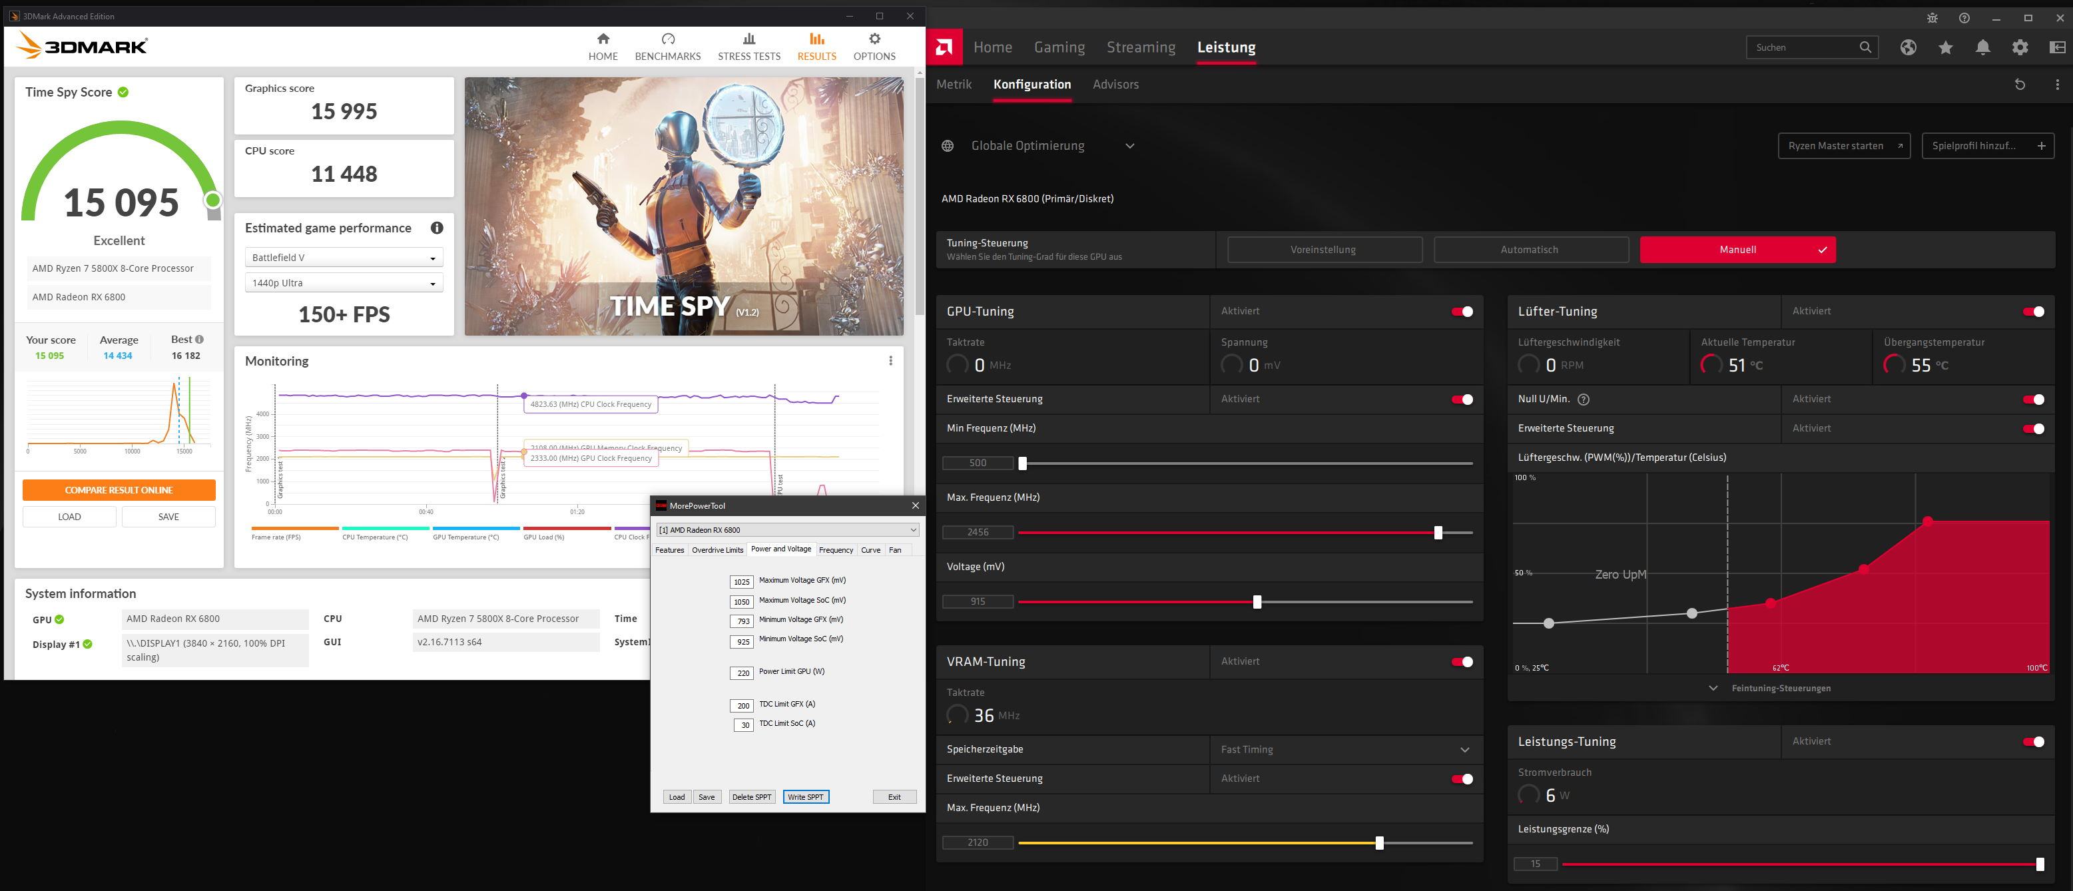
Task: Open the BENCHMARKS gauge icon
Action: click(x=667, y=39)
